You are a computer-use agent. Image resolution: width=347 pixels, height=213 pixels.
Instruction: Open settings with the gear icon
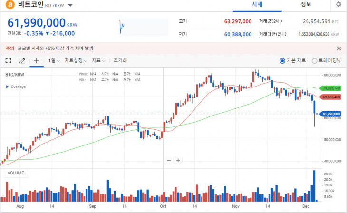coord(338,4)
